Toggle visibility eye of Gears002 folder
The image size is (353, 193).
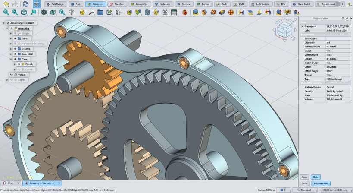point(16,54)
